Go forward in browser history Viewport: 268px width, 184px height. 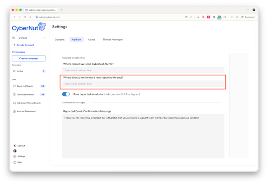click(20, 17)
